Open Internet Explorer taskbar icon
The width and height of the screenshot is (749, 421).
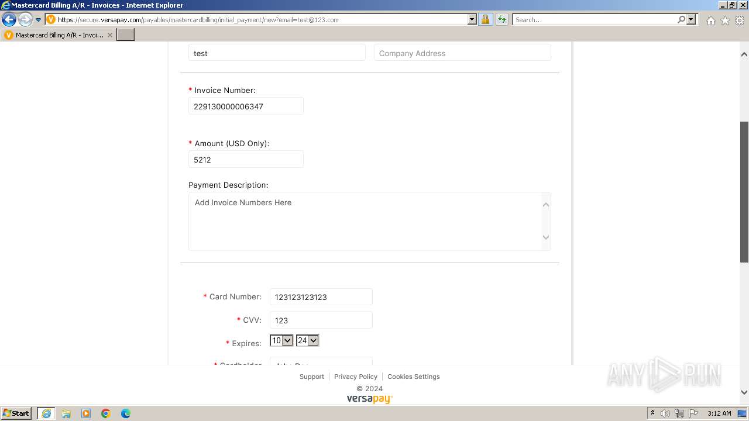point(46,413)
